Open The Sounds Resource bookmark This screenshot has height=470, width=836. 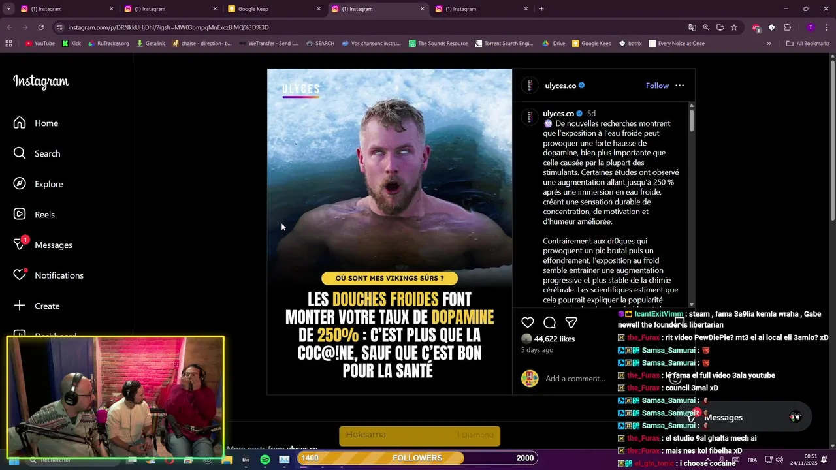[x=438, y=44]
